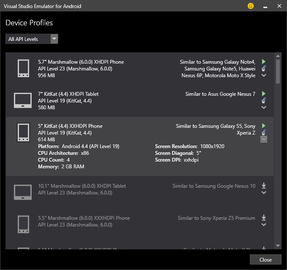287x270 pixels.
Task: Click the phone icon for 5" KitKat device
Action: tap(23, 132)
